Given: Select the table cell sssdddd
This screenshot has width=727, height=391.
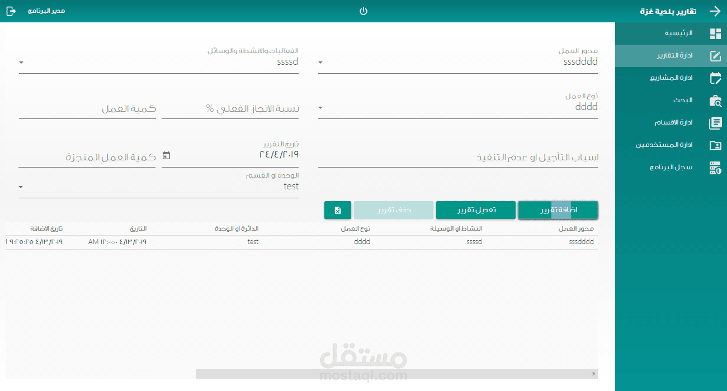Looking at the screenshot, I should click(x=582, y=242).
